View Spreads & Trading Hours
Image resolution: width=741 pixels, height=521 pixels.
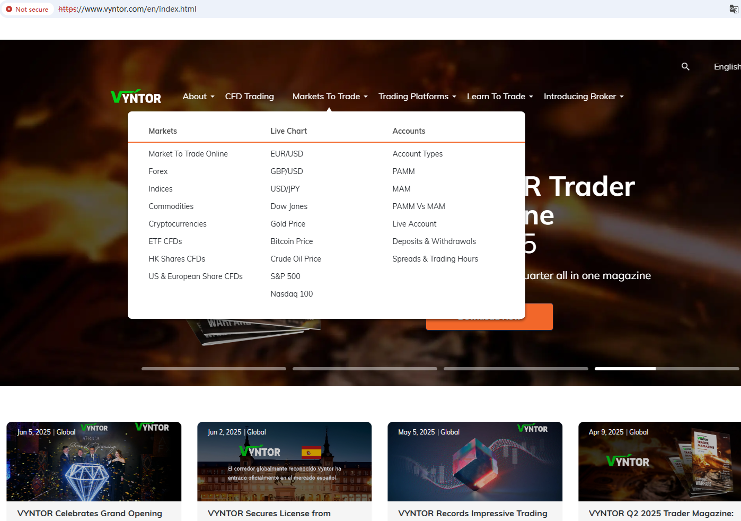(x=435, y=259)
